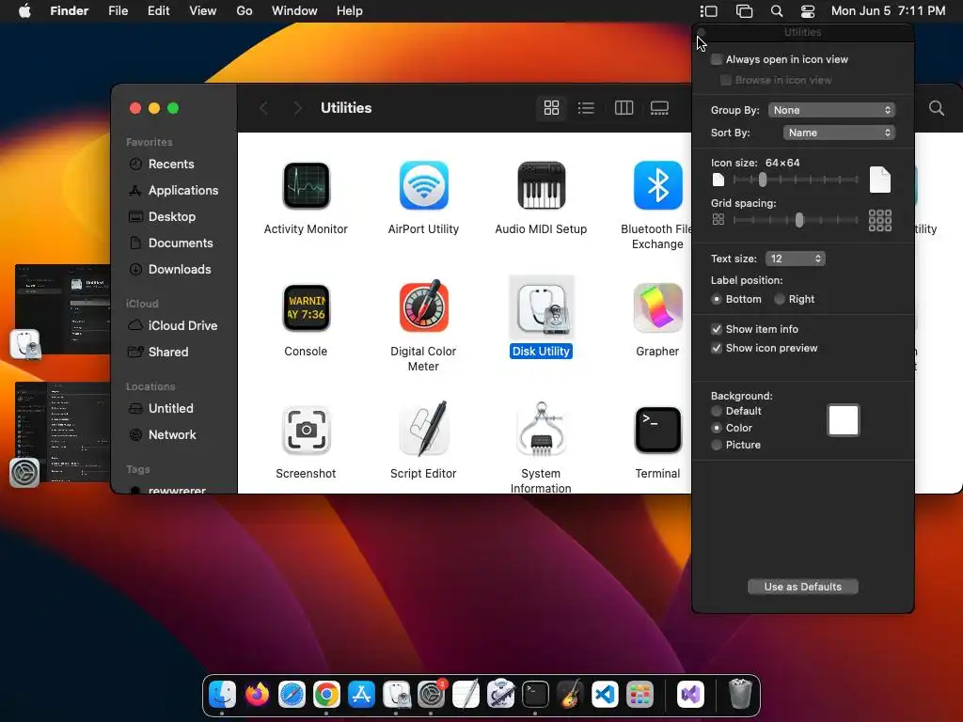Image resolution: width=963 pixels, height=722 pixels.
Task: Open Activity Monitor app icon
Action: click(x=306, y=185)
